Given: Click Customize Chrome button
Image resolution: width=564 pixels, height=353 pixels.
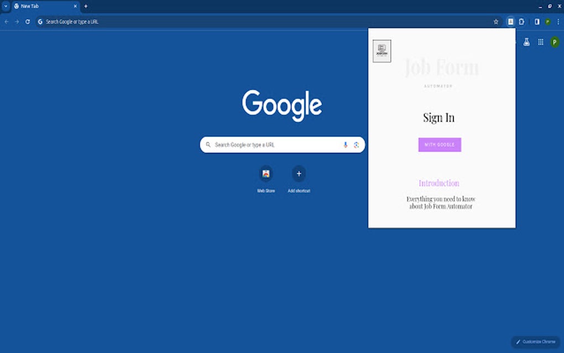Looking at the screenshot, I should [x=536, y=342].
